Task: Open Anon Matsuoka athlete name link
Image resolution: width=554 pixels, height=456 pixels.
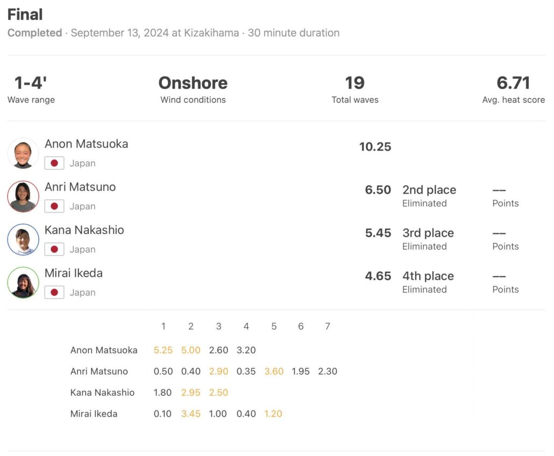Action: pos(86,144)
